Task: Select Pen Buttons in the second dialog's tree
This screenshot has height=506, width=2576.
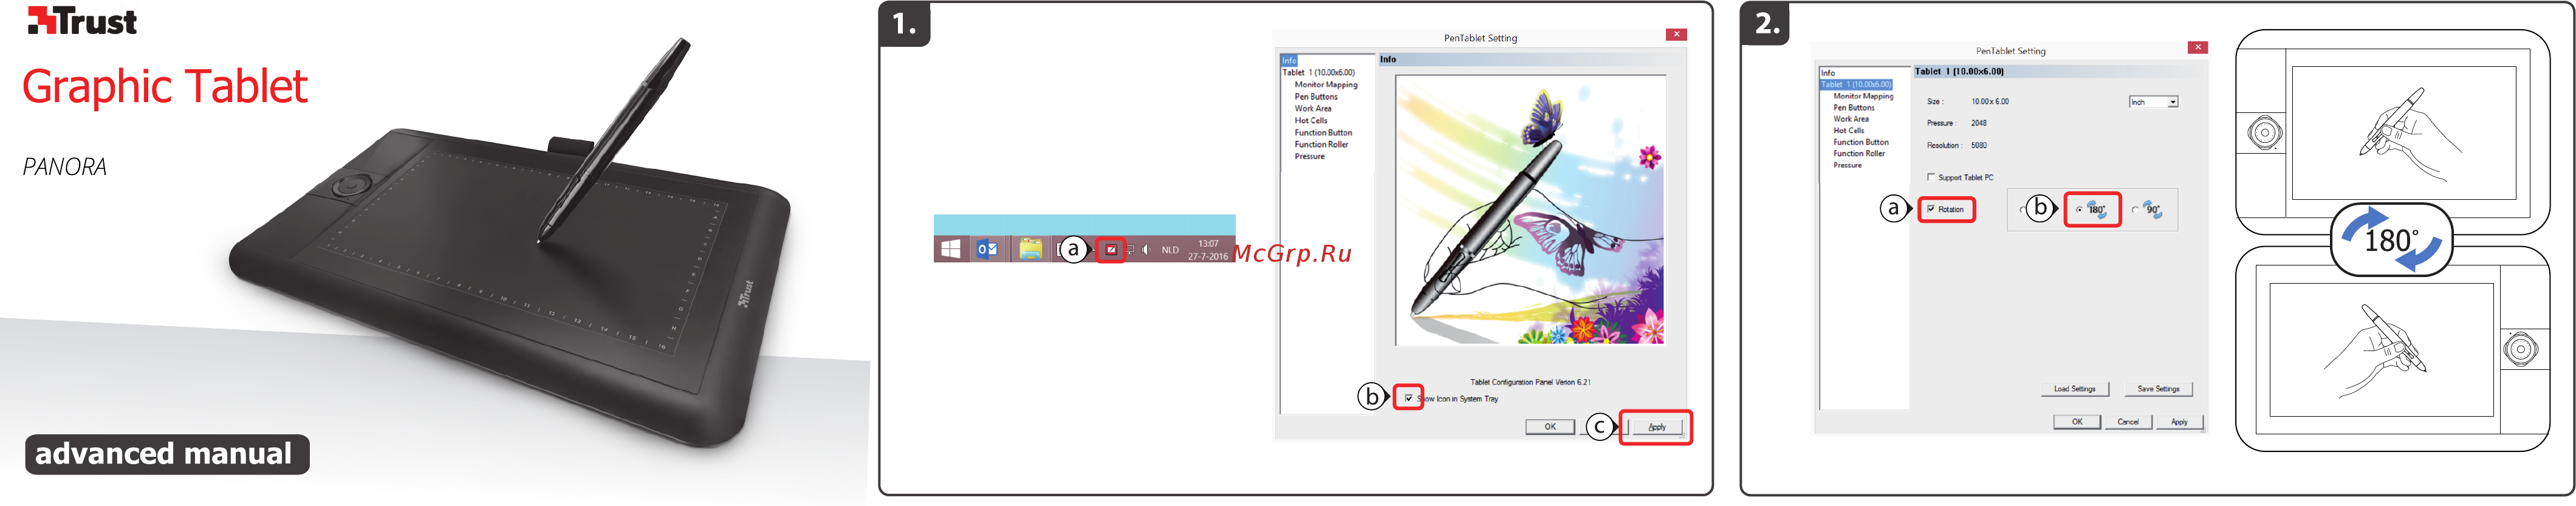Action: pyautogui.click(x=1854, y=107)
